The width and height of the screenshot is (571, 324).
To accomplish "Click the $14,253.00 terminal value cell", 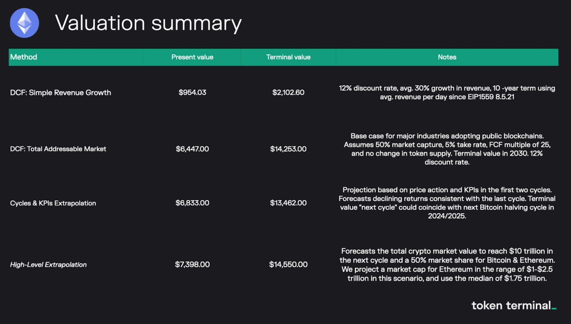I will click(288, 149).
